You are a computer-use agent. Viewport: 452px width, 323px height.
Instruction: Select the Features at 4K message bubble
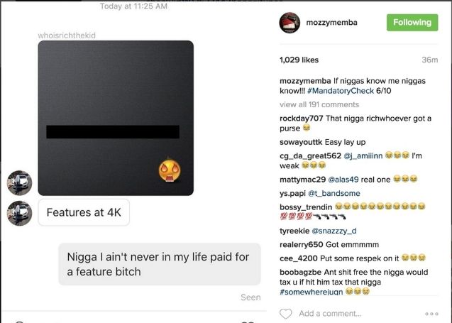pyautogui.click(x=84, y=212)
